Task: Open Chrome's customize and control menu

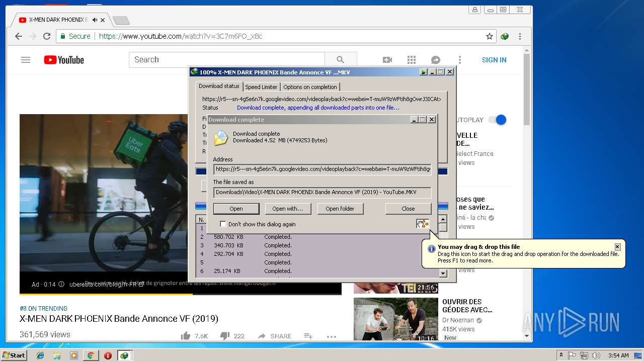Action: (520, 36)
